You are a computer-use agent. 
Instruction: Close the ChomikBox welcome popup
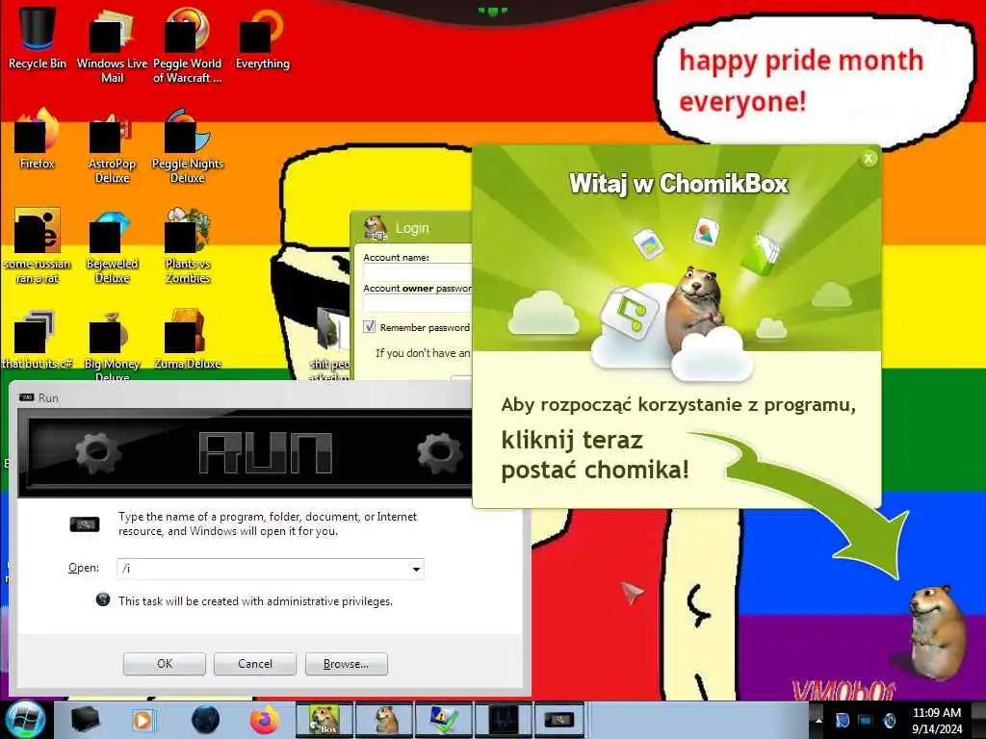pyautogui.click(x=869, y=159)
